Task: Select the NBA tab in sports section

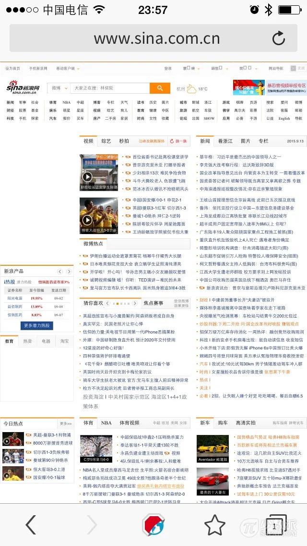Action: [106, 423]
